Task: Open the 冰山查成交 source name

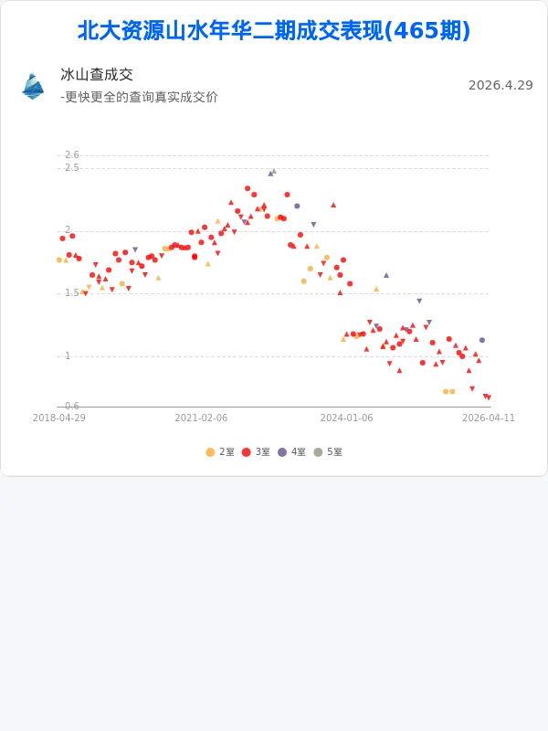Action: click(x=97, y=75)
